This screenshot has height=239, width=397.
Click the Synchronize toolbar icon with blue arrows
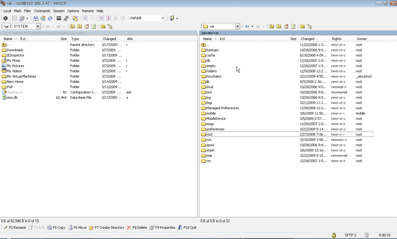(50, 18)
